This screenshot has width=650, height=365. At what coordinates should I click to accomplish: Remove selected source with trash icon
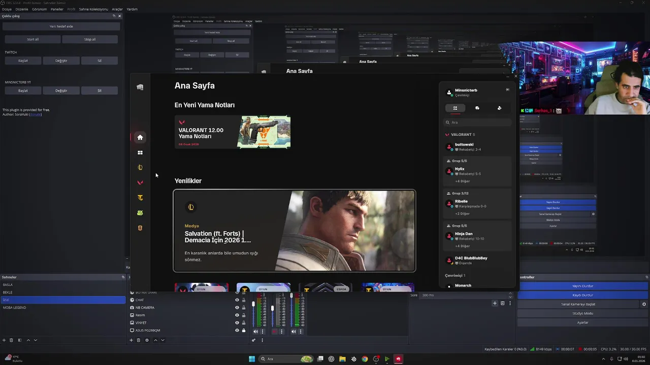tap(138, 340)
